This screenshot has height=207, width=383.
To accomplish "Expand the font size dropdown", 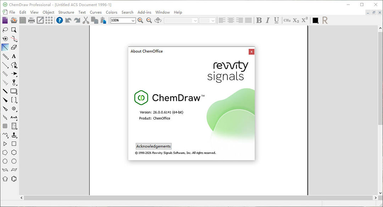I will [x=213, y=21].
